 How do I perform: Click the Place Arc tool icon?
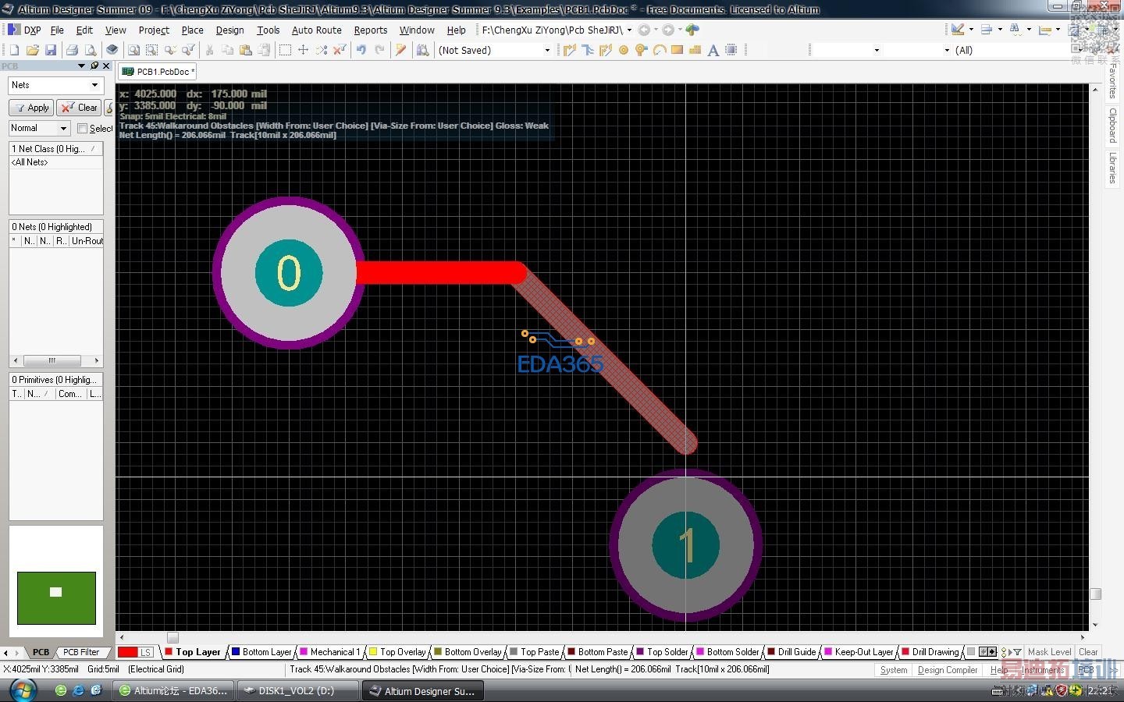point(660,50)
